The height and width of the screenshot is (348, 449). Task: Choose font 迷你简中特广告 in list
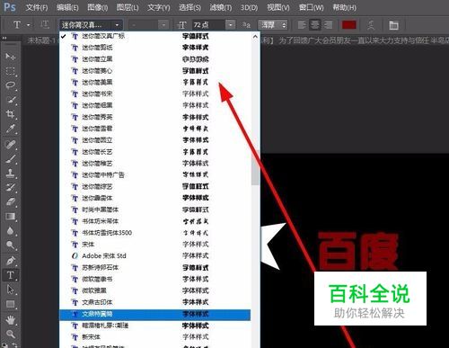(x=155, y=174)
